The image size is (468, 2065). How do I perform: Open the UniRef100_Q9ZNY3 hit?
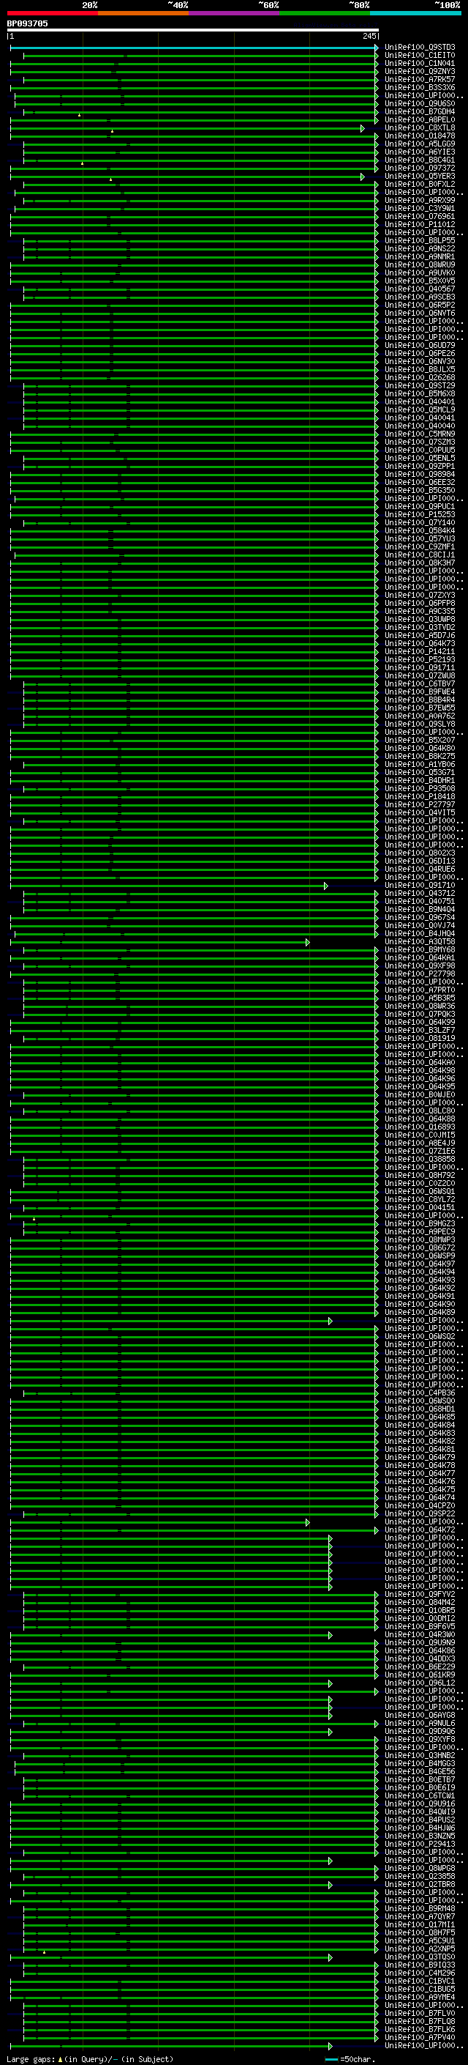point(420,71)
